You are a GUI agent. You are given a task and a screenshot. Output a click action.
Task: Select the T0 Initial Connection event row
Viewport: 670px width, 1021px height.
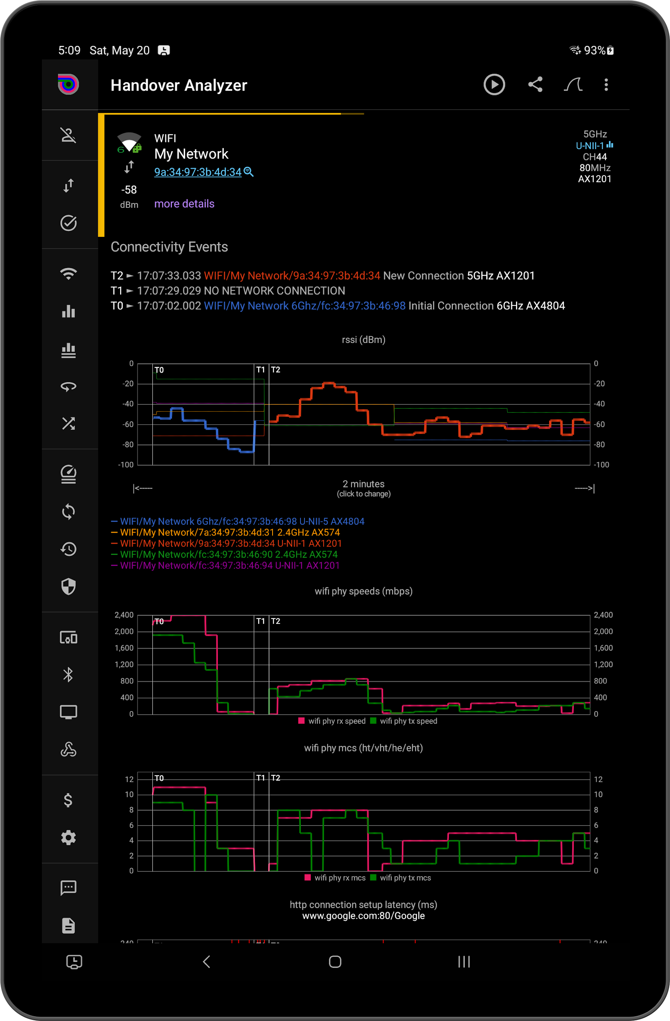click(338, 306)
